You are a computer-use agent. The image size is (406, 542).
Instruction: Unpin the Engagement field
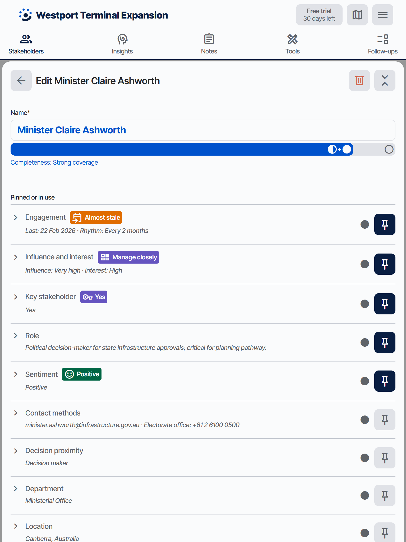pos(385,224)
